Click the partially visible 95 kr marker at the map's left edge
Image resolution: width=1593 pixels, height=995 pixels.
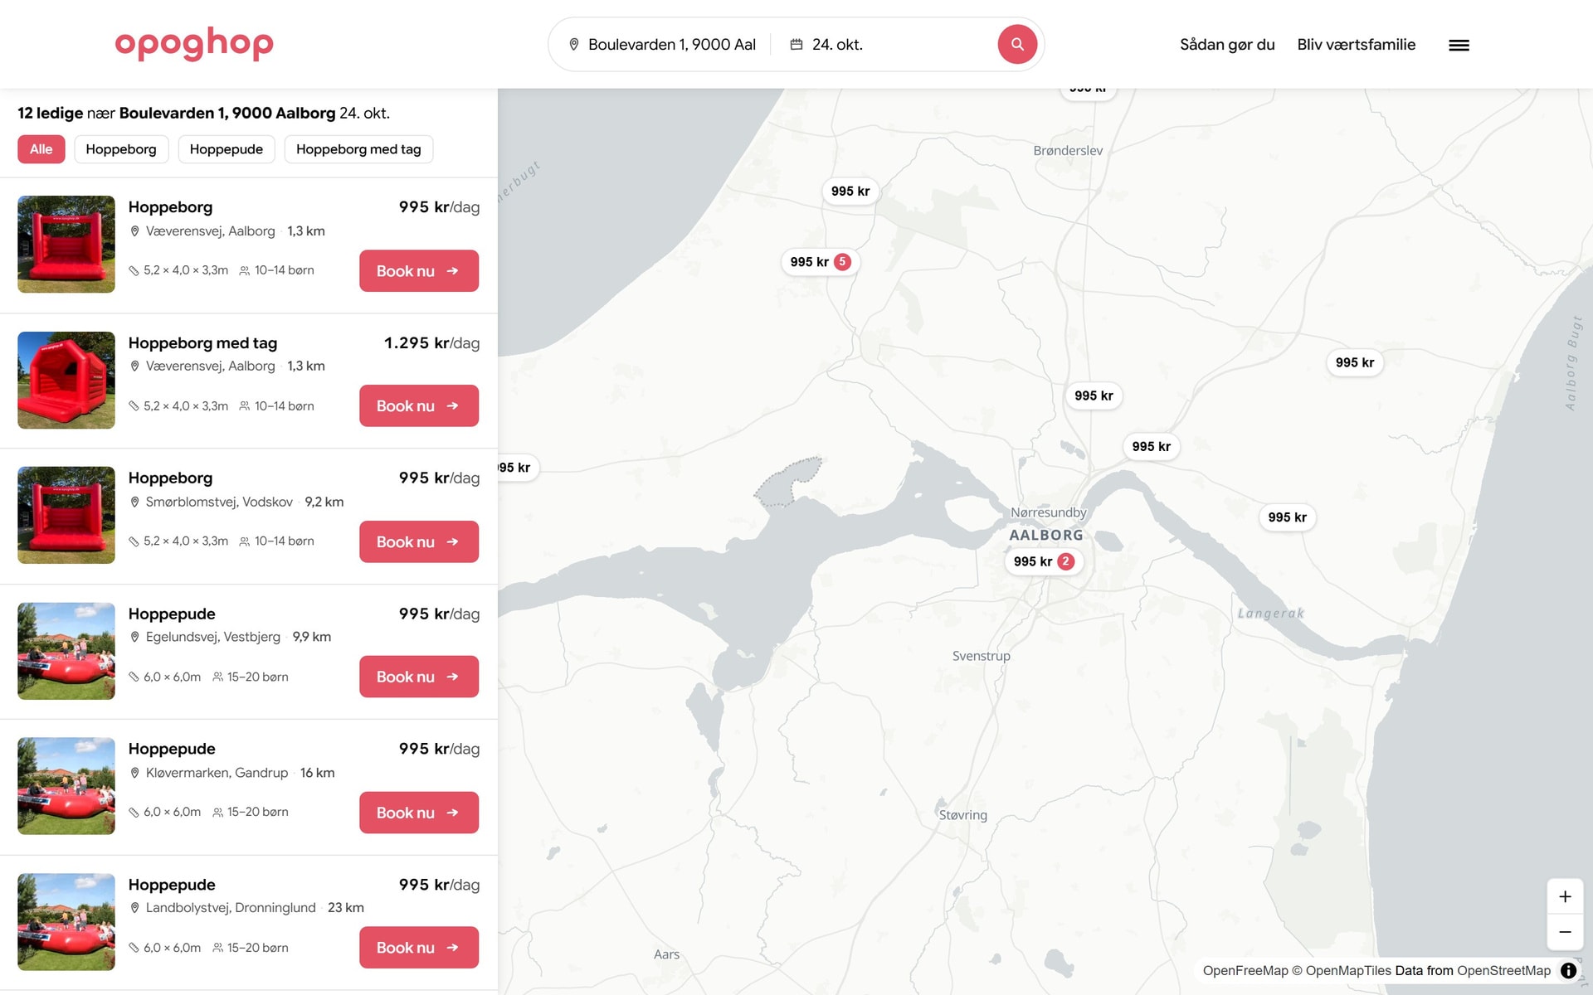click(x=519, y=468)
